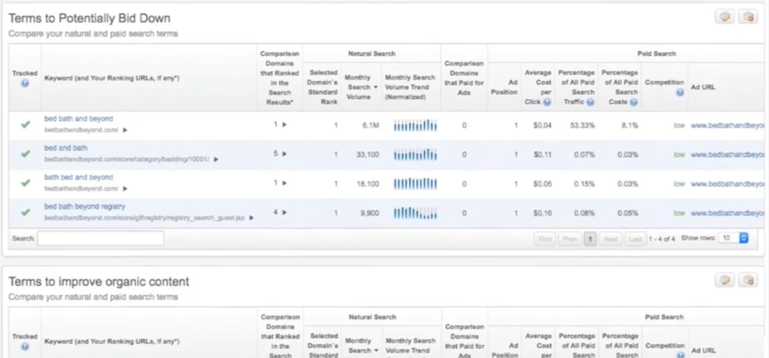This screenshot has height=358, width=769.
Task: Expand ranking URLs for bed bath and beyond
Action: click(125, 130)
